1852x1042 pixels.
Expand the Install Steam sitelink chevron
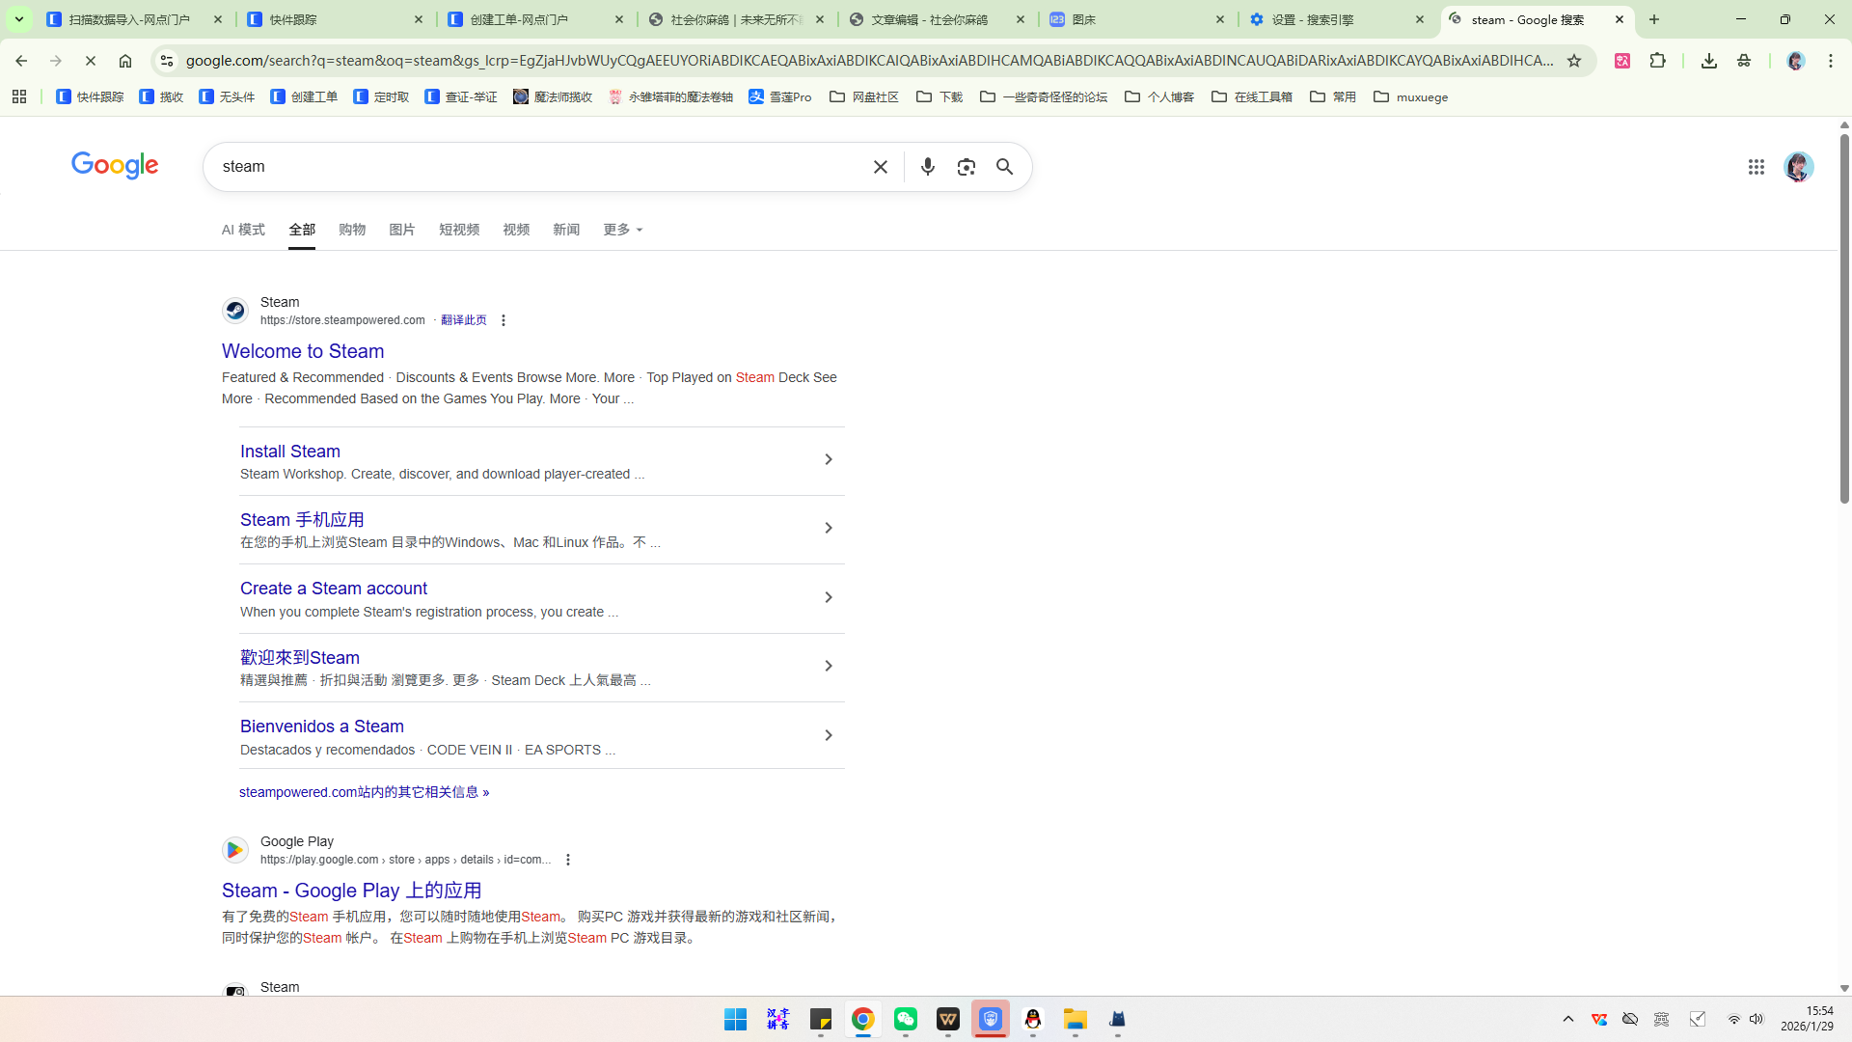tap(828, 459)
